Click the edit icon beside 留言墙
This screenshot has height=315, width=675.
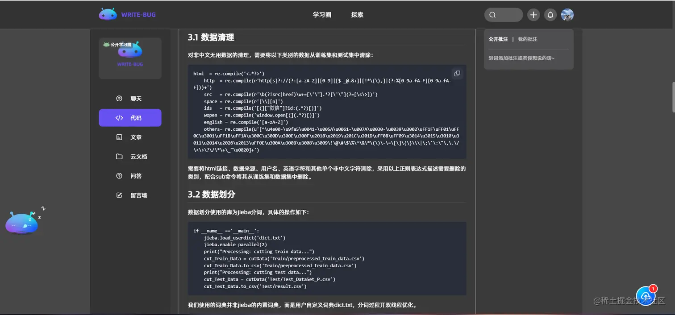click(119, 195)
